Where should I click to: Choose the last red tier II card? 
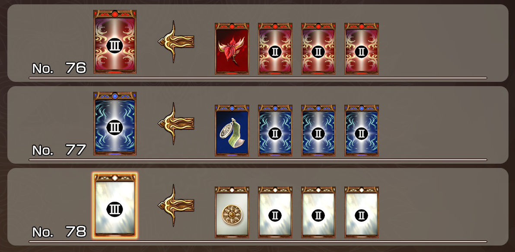tap(362, 48)
